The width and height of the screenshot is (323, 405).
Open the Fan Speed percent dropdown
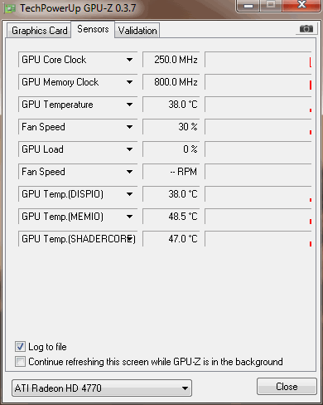pyautogui.click(x=129, y=127)
